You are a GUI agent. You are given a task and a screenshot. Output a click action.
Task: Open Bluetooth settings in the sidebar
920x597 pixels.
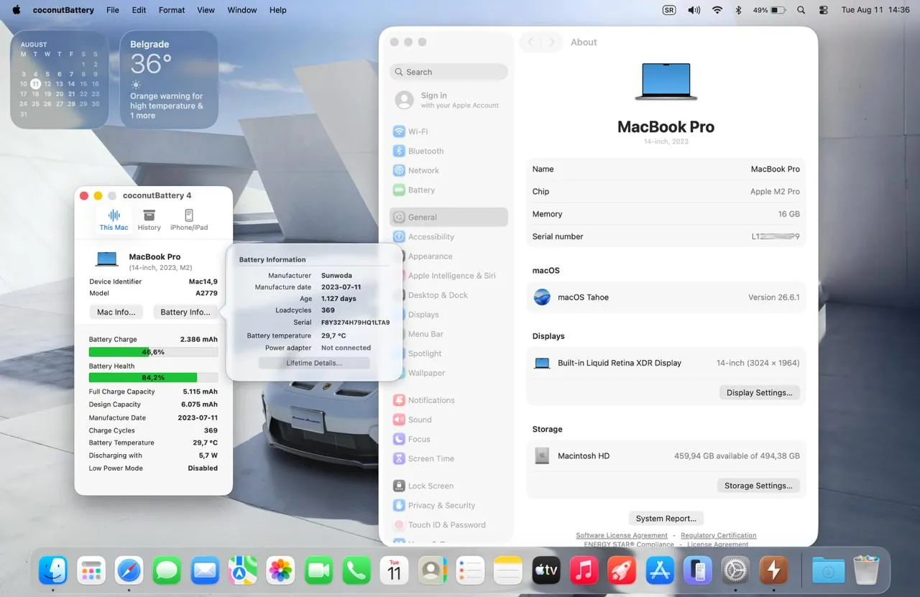(x=448, y=151)
